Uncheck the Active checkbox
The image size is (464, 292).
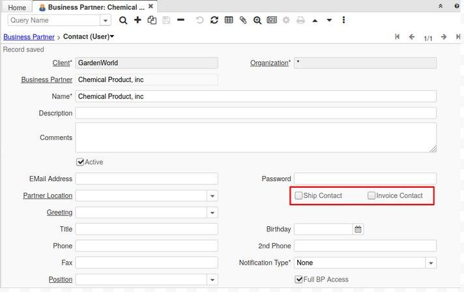coord(80,162)
